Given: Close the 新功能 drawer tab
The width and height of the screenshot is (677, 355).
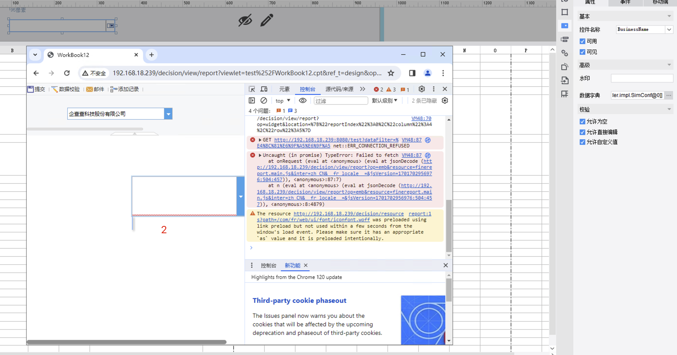Looking at the screenshot, I should click(x=306, y=265).
